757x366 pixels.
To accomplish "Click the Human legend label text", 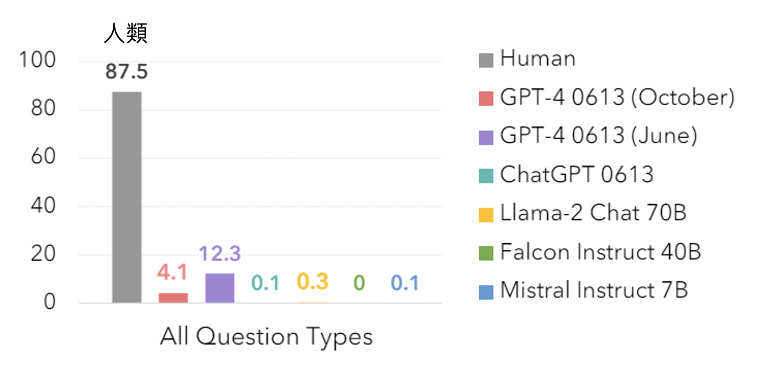I will (x=538, y=58).
